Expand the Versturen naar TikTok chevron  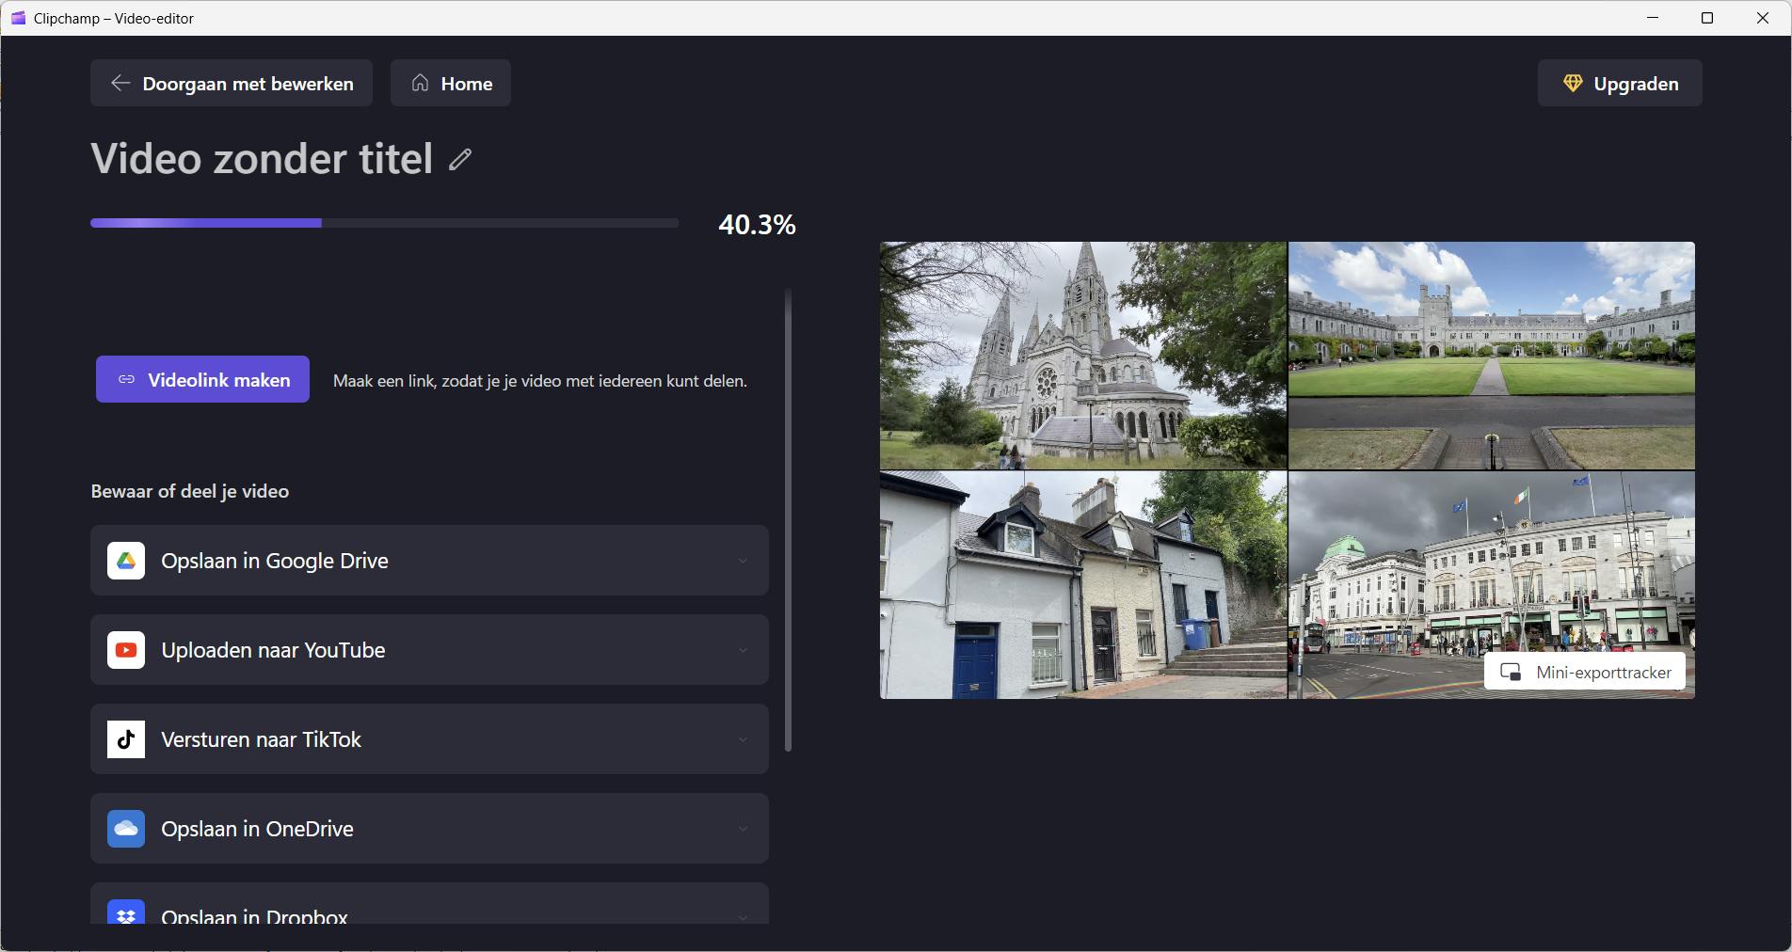[743, 739]
